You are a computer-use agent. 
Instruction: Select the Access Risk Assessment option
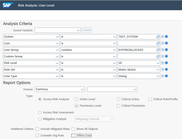coord(40,112)
